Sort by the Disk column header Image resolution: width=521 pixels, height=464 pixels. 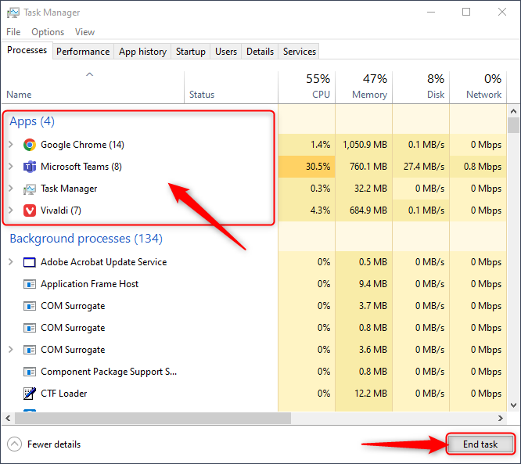[421, 86]
